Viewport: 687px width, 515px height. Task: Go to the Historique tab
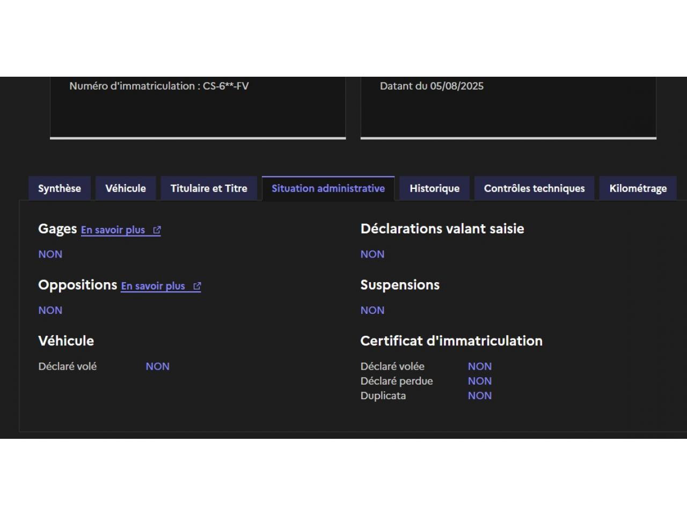(434, 188)
